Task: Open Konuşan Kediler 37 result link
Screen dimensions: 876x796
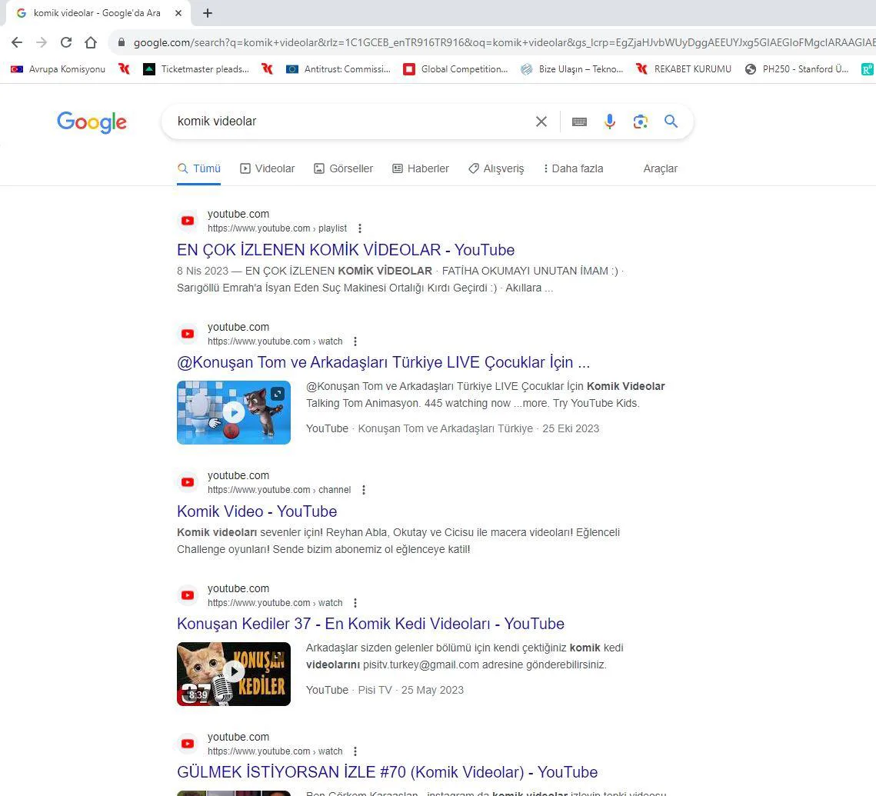Action: [x=371, y=624]
